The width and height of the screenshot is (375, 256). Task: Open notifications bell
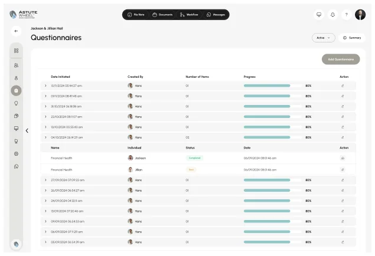click(x=332, y=15)
